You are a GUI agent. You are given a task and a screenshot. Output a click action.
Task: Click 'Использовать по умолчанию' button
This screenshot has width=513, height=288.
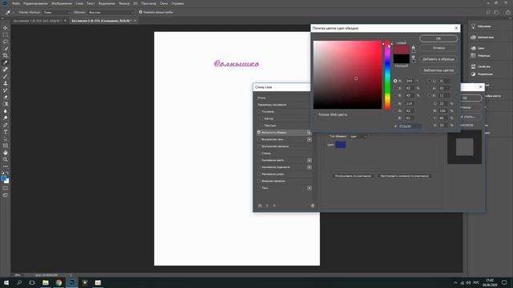point(353,176)
